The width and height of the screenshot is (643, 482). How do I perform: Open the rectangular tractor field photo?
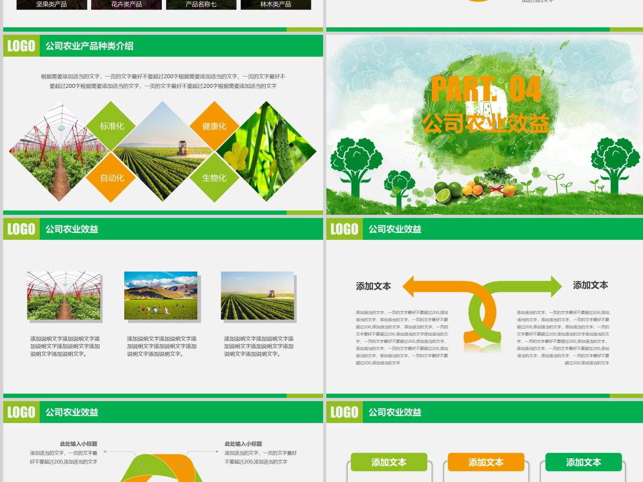[x=258, y=296]
